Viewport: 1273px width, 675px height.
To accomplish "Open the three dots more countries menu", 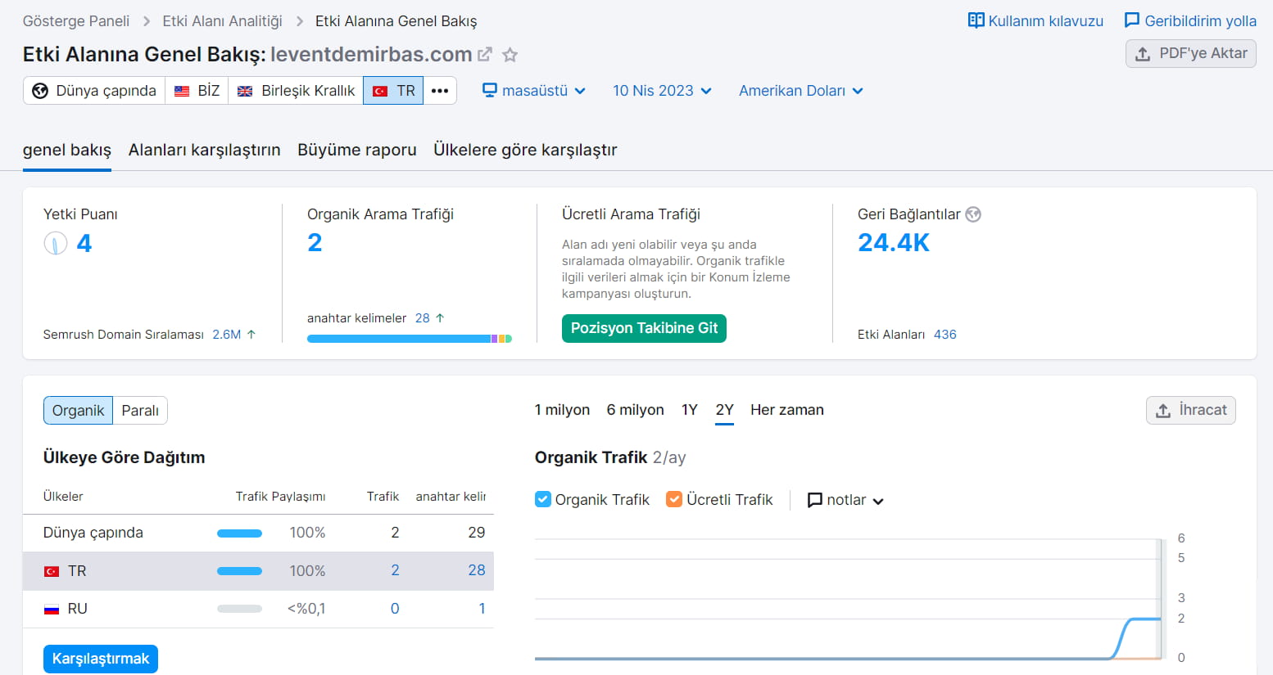I will tap(440, 91).
